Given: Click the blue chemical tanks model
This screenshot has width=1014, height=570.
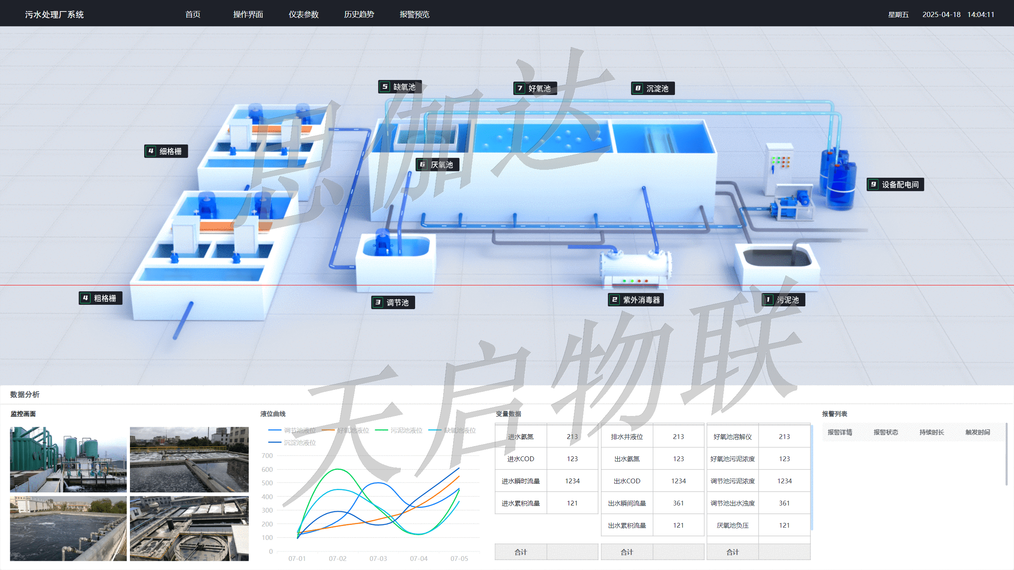Looking at the screenshot, I should point(838,179).
